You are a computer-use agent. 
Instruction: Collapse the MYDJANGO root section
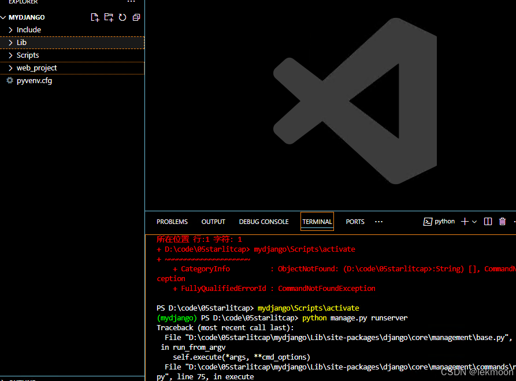pos(3,17)
